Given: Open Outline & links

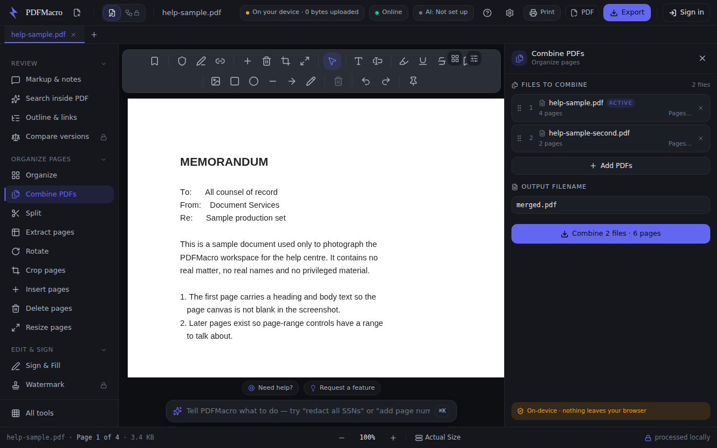Looking at the screenshot, I should (x=59, y=118).
